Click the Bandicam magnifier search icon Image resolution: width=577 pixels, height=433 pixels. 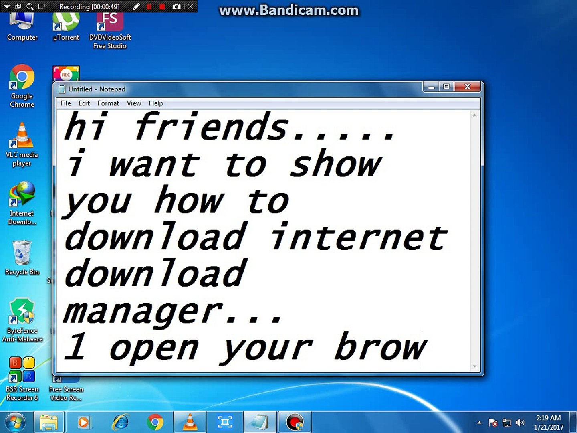(30, 6)
